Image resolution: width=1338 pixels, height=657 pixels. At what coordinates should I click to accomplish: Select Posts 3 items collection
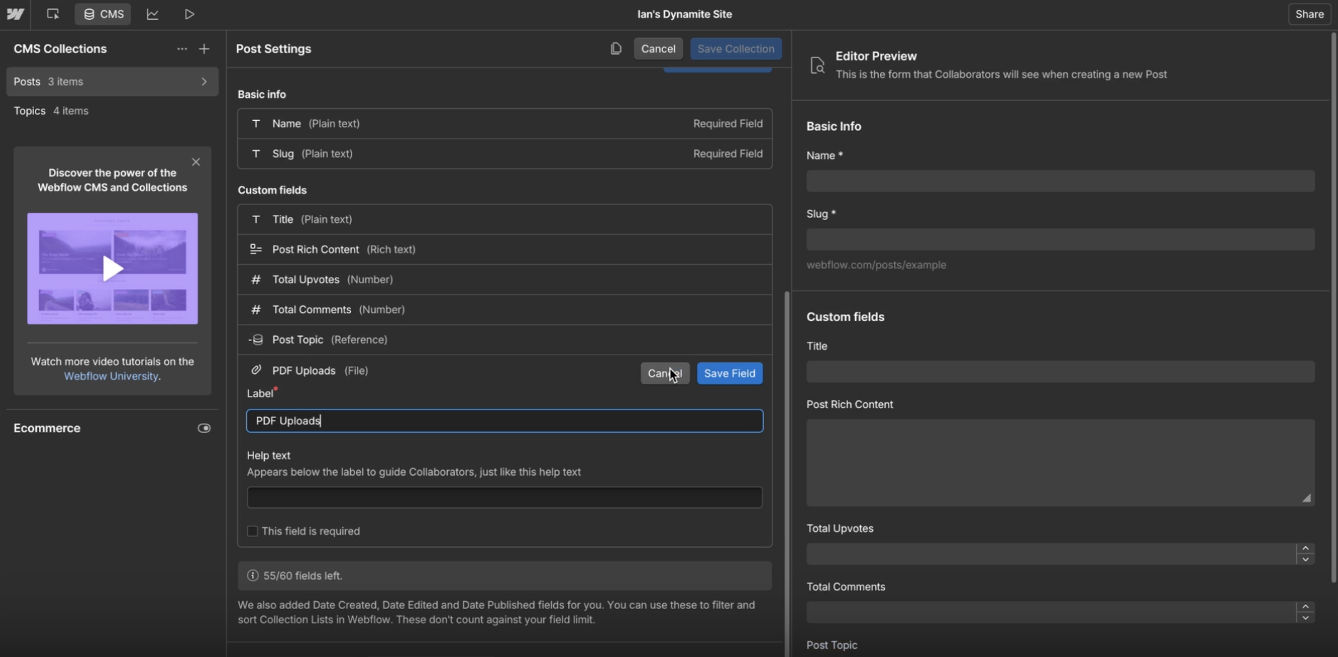(x=112, y=82)
